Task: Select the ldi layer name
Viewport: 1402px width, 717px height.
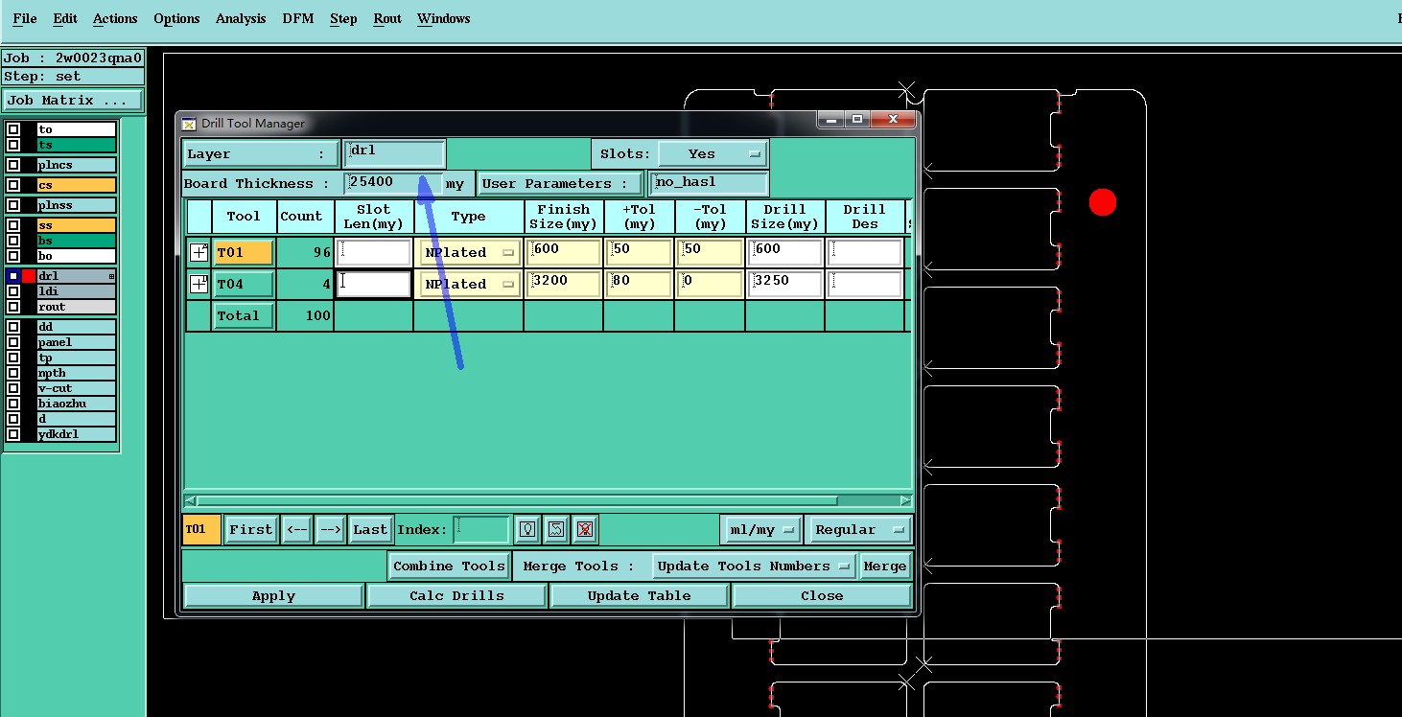Action: coord(76,291)
